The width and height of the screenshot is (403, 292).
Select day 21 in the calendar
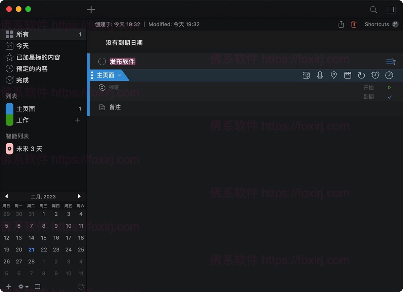31,249
